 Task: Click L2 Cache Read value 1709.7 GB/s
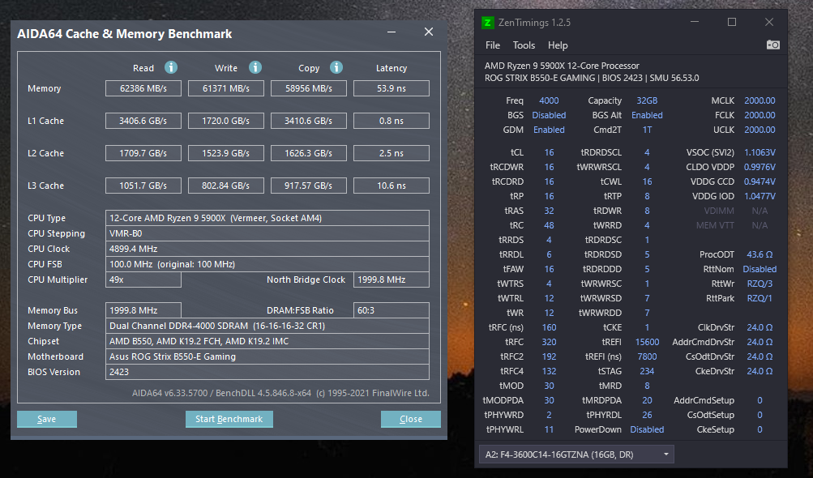(143, 153)
